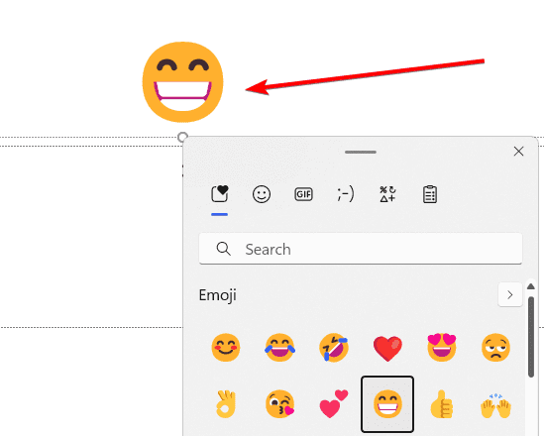Insert the thumbs up emoji

(441, 404)
